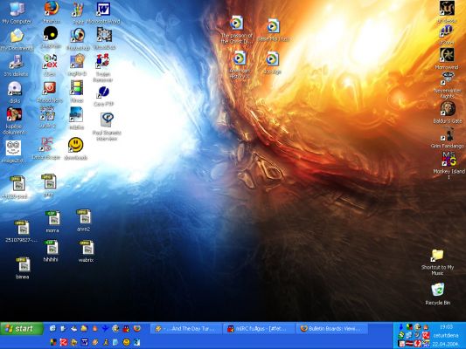Open the image file named hhhhh

51,248
